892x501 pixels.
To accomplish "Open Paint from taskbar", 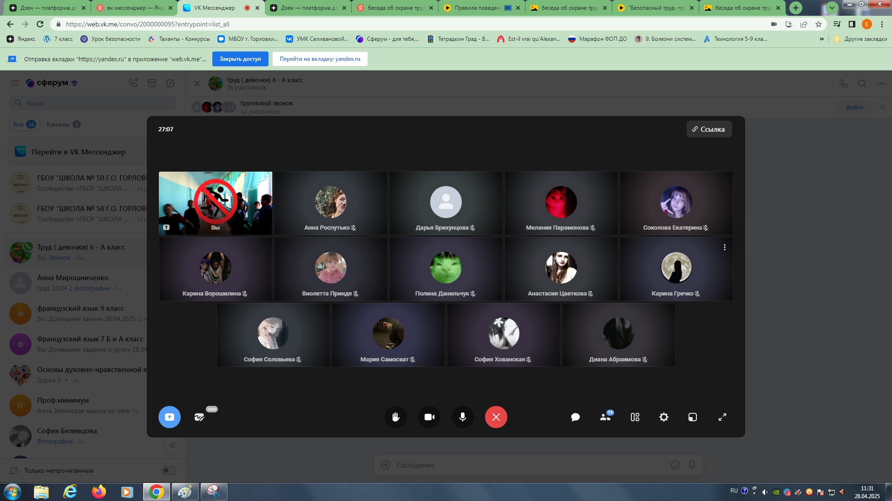I will 184,492.
